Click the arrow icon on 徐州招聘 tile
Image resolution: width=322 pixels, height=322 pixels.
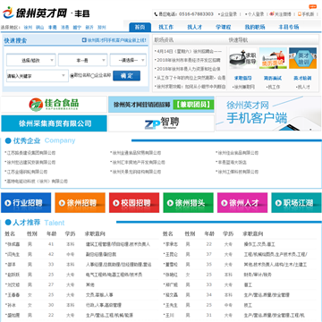pos(62,203)
